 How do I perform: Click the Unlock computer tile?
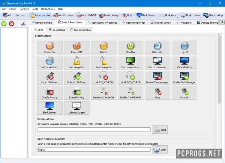pos(103,63)
